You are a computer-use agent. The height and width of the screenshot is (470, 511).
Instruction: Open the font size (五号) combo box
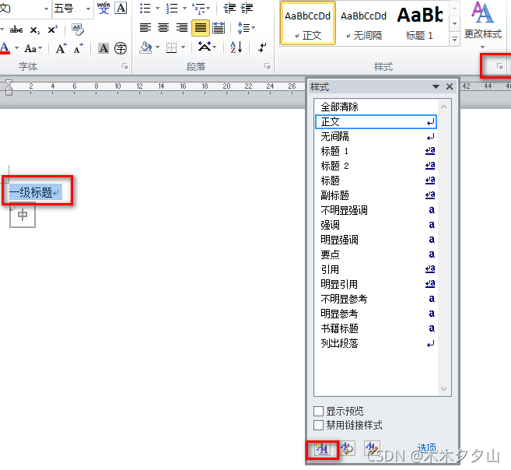tap(72, 8)
